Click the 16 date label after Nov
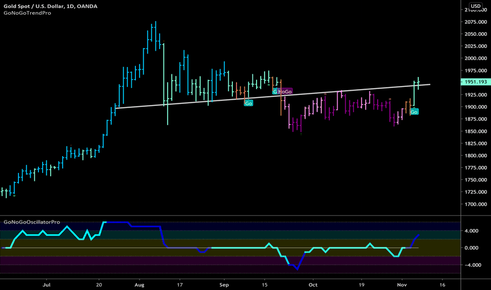491x290 pixels. coord(443,285)
